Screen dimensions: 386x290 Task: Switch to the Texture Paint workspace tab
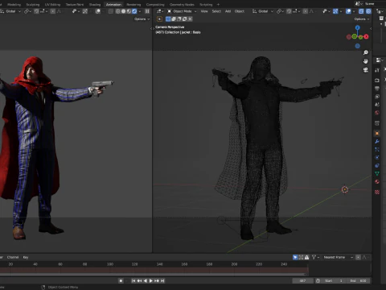click(x=75, y=5)
